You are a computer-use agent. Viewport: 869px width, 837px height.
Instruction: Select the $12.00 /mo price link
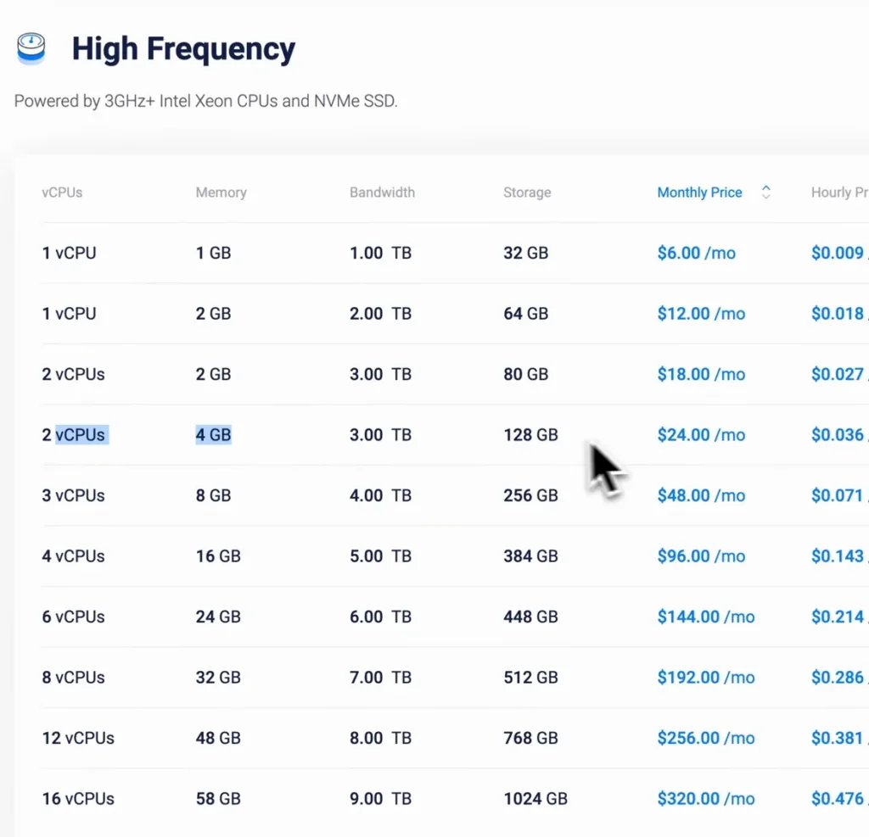(701, 314)
